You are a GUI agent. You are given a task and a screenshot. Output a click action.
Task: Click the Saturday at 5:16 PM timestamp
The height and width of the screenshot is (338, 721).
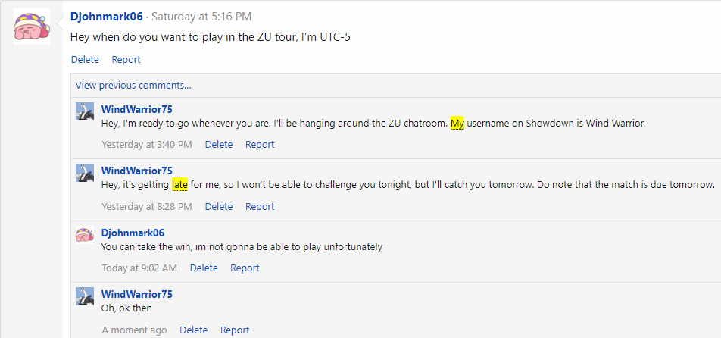201,17
